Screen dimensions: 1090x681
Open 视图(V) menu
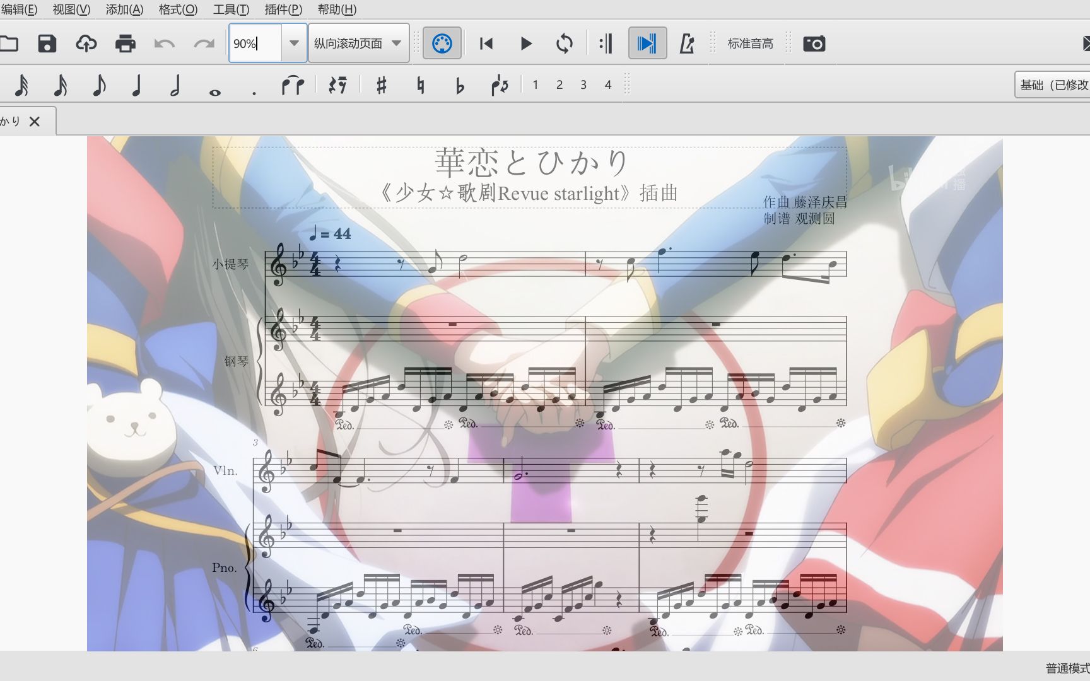[x=71, y=9]
